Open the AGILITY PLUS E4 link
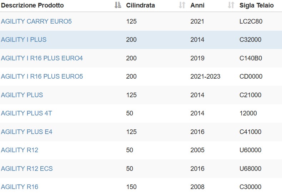Screen dimensions: 282x193 coord(27,132)
